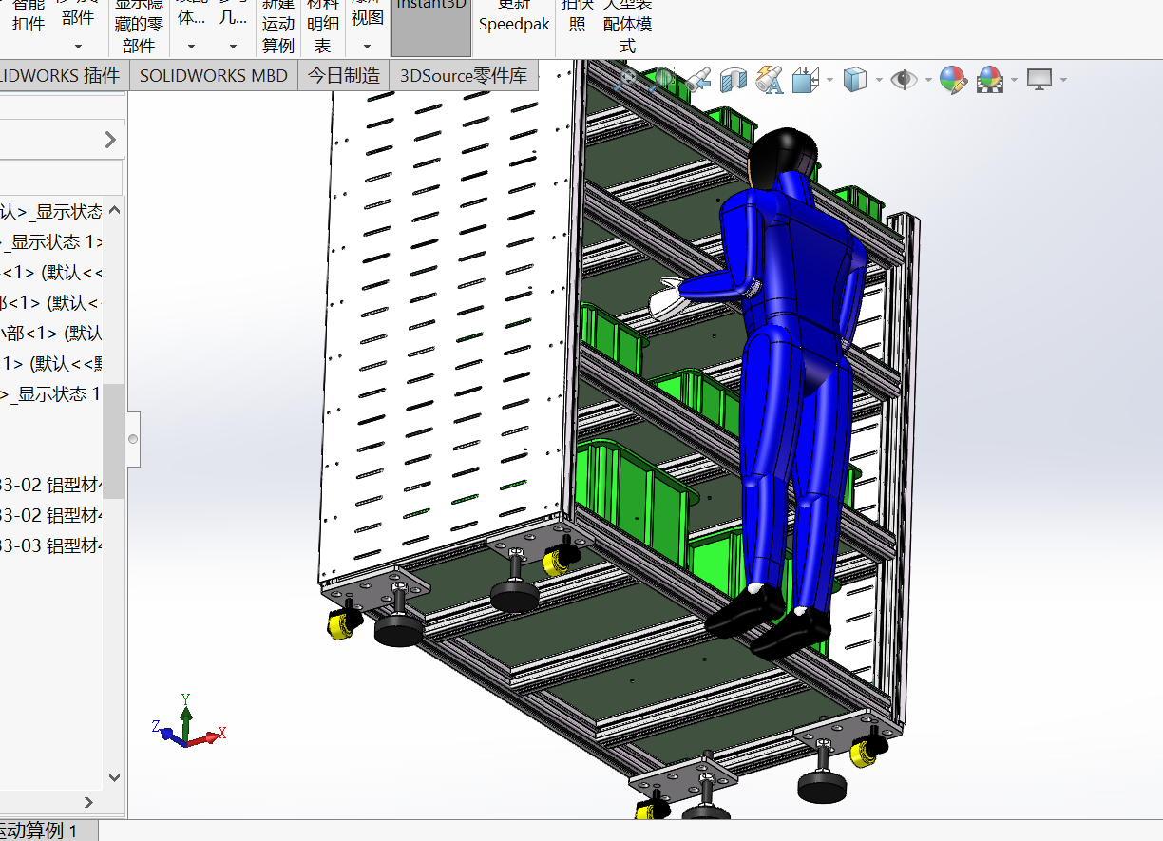Activate the Section View icon
Viewport: 1163px width, 841px height.
pyautogui.click(x=734, y=80)
